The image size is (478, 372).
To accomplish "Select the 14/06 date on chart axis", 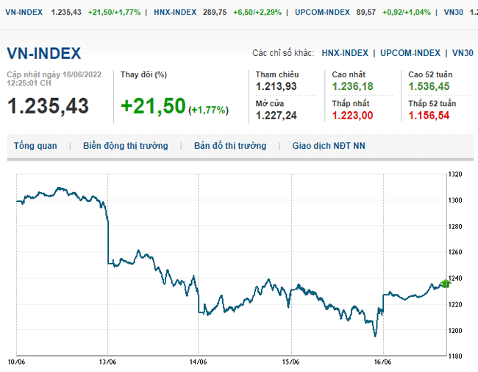I will pos(199,362).
